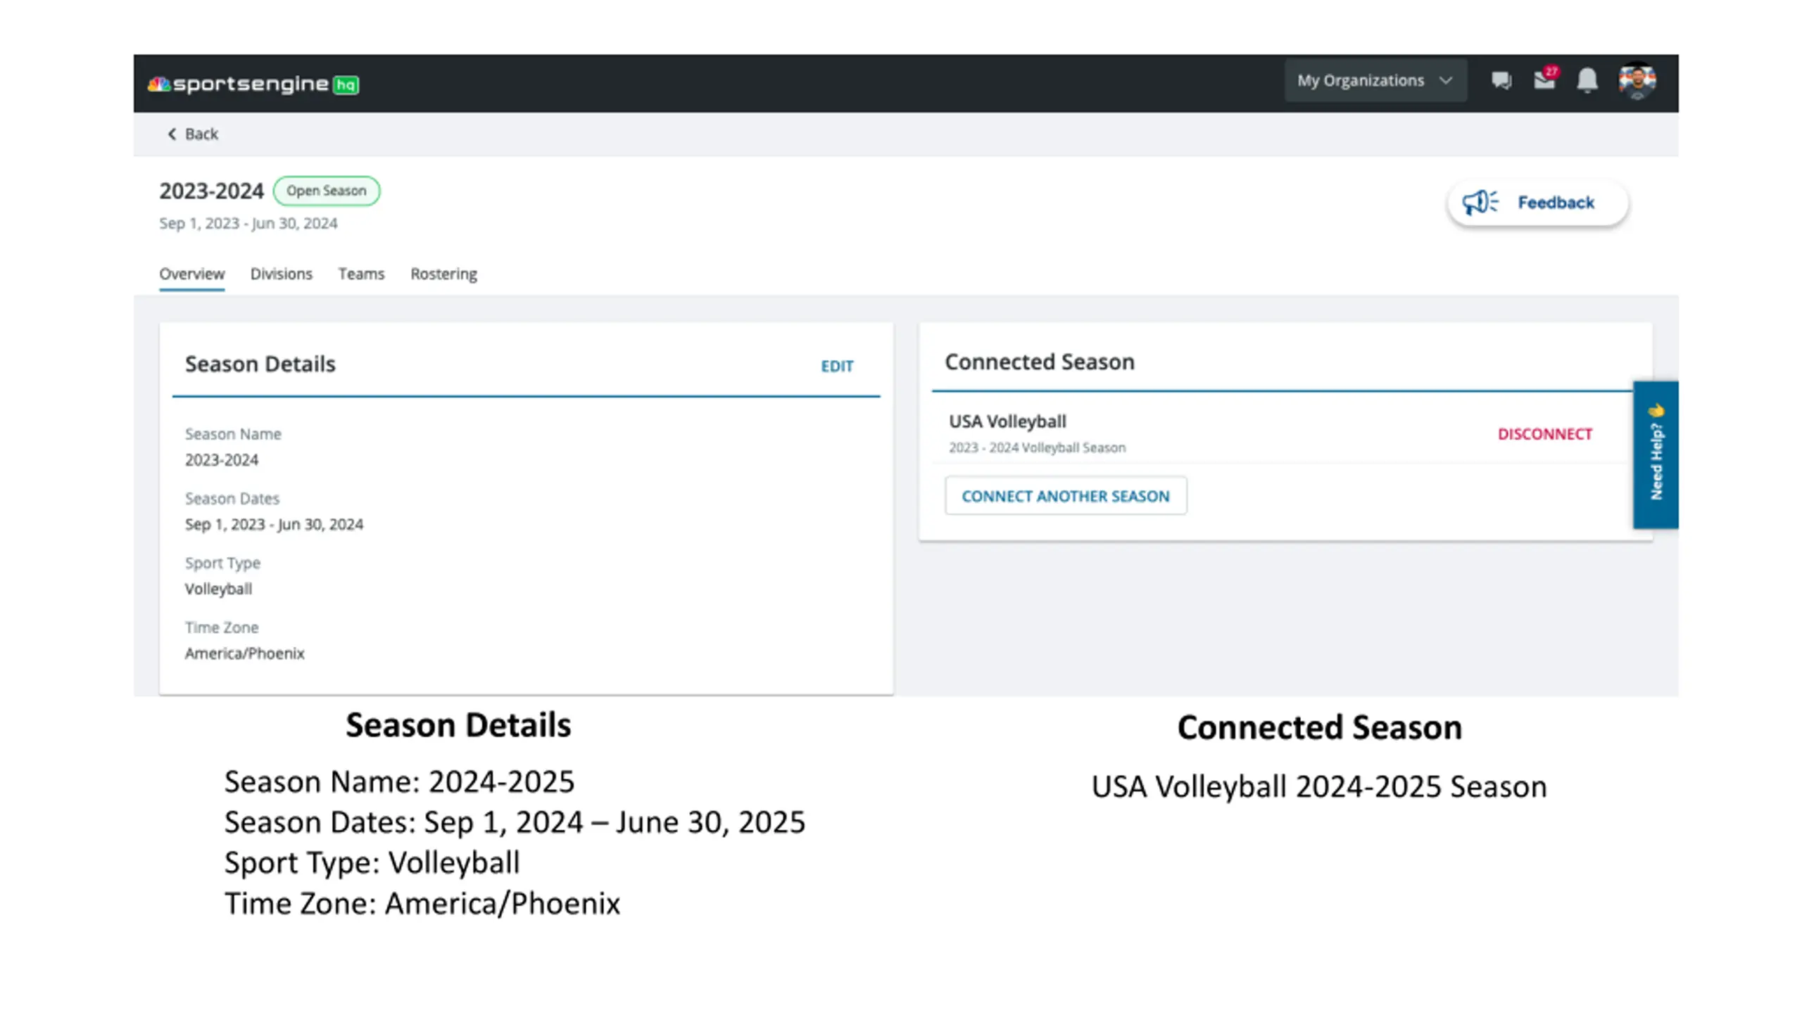Disconnect the USA Volleyball season
This screenshot has height=1013, width=1802.
pos(1544,434)
